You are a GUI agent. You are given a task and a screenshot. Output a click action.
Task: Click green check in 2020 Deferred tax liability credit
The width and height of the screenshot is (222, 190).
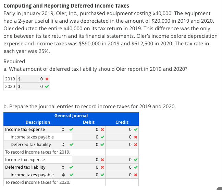135,167
